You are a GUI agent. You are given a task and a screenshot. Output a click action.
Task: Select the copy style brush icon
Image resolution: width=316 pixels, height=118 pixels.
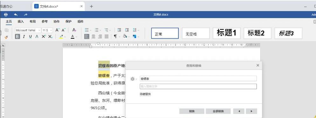tap(6, 37)
